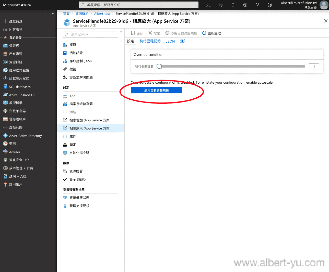329x272 pixels.
Task: Click the instance count slider handle
Action: point(159,66)
